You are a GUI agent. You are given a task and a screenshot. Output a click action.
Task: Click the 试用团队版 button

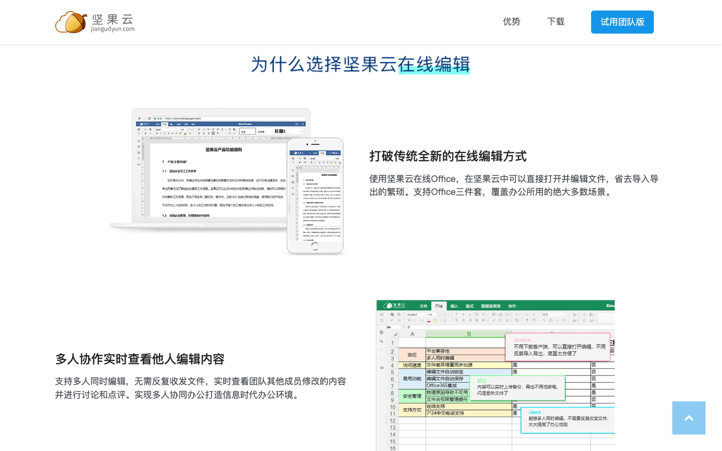622,22
